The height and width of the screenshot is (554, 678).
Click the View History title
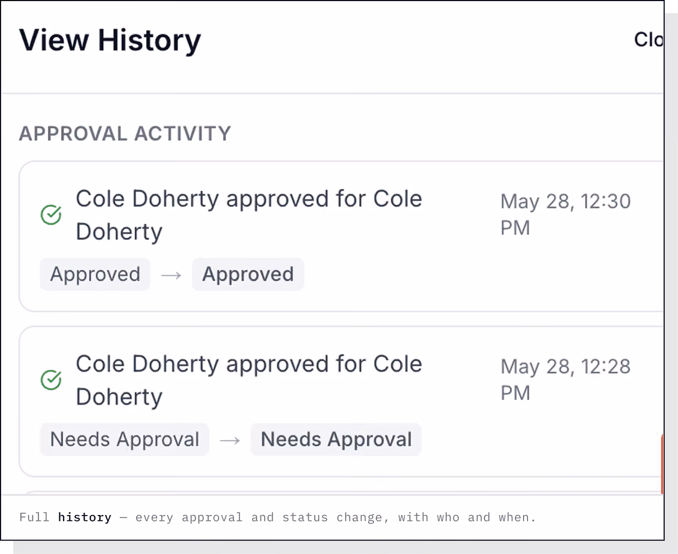[110, 40]
